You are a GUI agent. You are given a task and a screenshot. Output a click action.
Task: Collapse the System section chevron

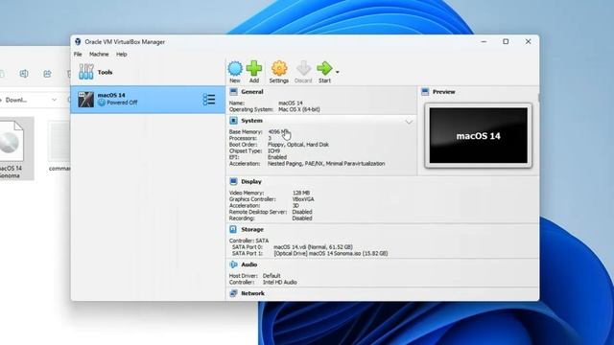[x=409, y=122]
